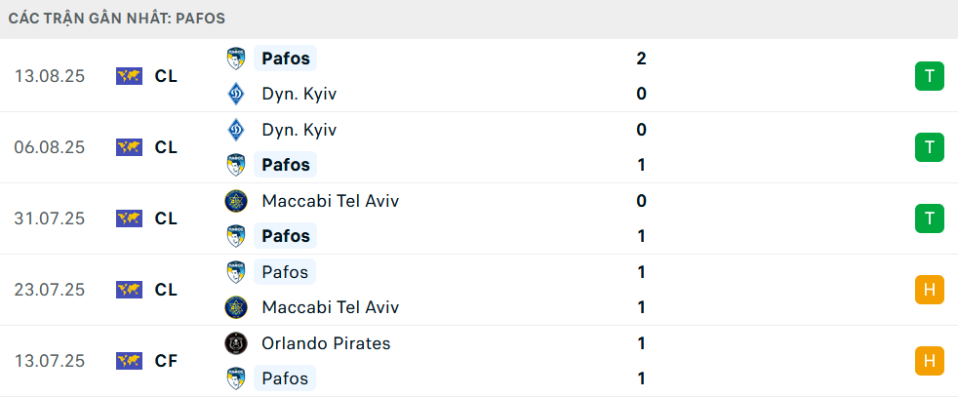Click world flag icon for 13.08.25 match
Viewport: 958px width, 397px height.
129,76
